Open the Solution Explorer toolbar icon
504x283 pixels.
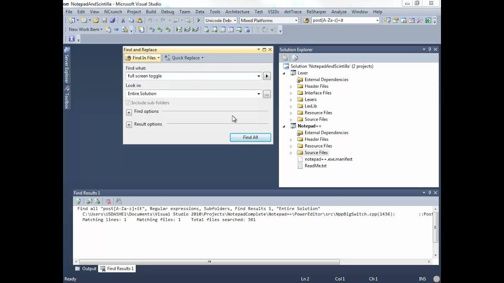tap(387, 20)
